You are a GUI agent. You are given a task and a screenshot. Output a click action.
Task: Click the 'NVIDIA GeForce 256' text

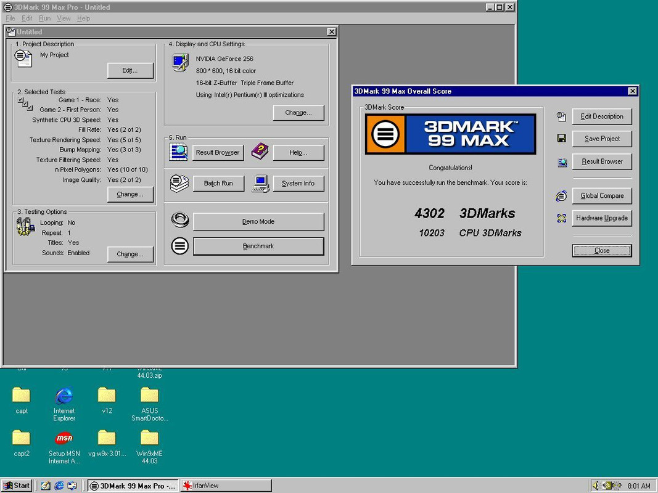click(224, 59)
